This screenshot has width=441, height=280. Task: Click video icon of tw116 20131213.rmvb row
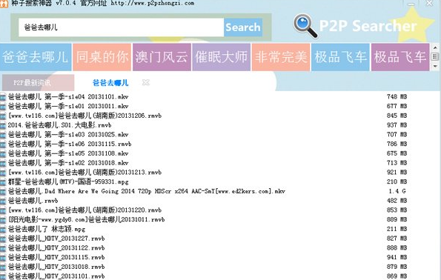3,173
